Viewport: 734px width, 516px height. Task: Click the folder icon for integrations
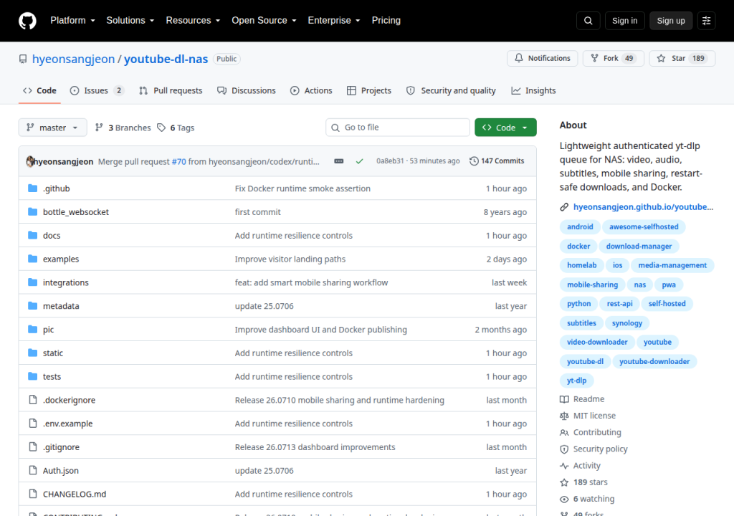[32, 282]
